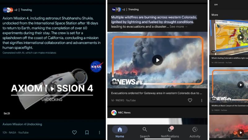Play the CBS Colorado drought map video

240,37
